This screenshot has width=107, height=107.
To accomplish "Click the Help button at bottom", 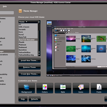I will pos(23,99).
